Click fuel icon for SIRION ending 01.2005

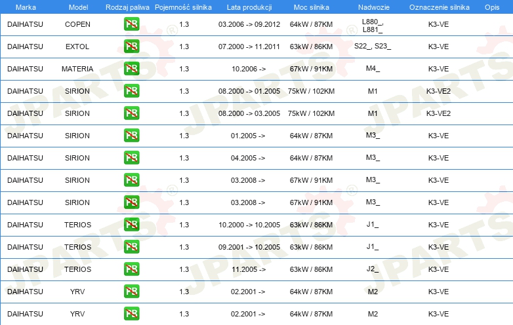tap(131, 91)
